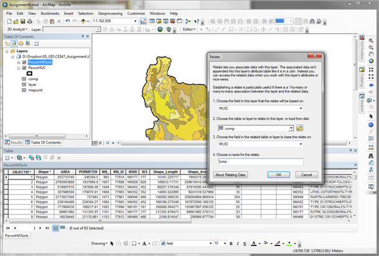Click the New Map File icon
This screenshot has width=379, height=256.
(9, 21)
